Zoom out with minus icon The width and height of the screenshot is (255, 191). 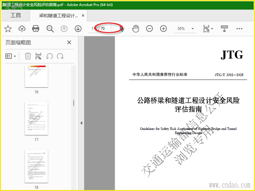[x=149, y=29]
